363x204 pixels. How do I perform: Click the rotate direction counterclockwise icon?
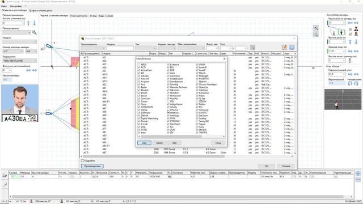(350, 83)
